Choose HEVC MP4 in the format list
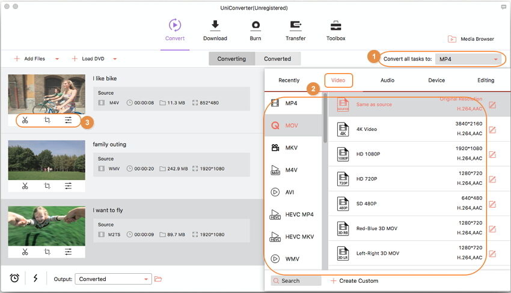The image size is (511, 293). (x=293, y=214)
